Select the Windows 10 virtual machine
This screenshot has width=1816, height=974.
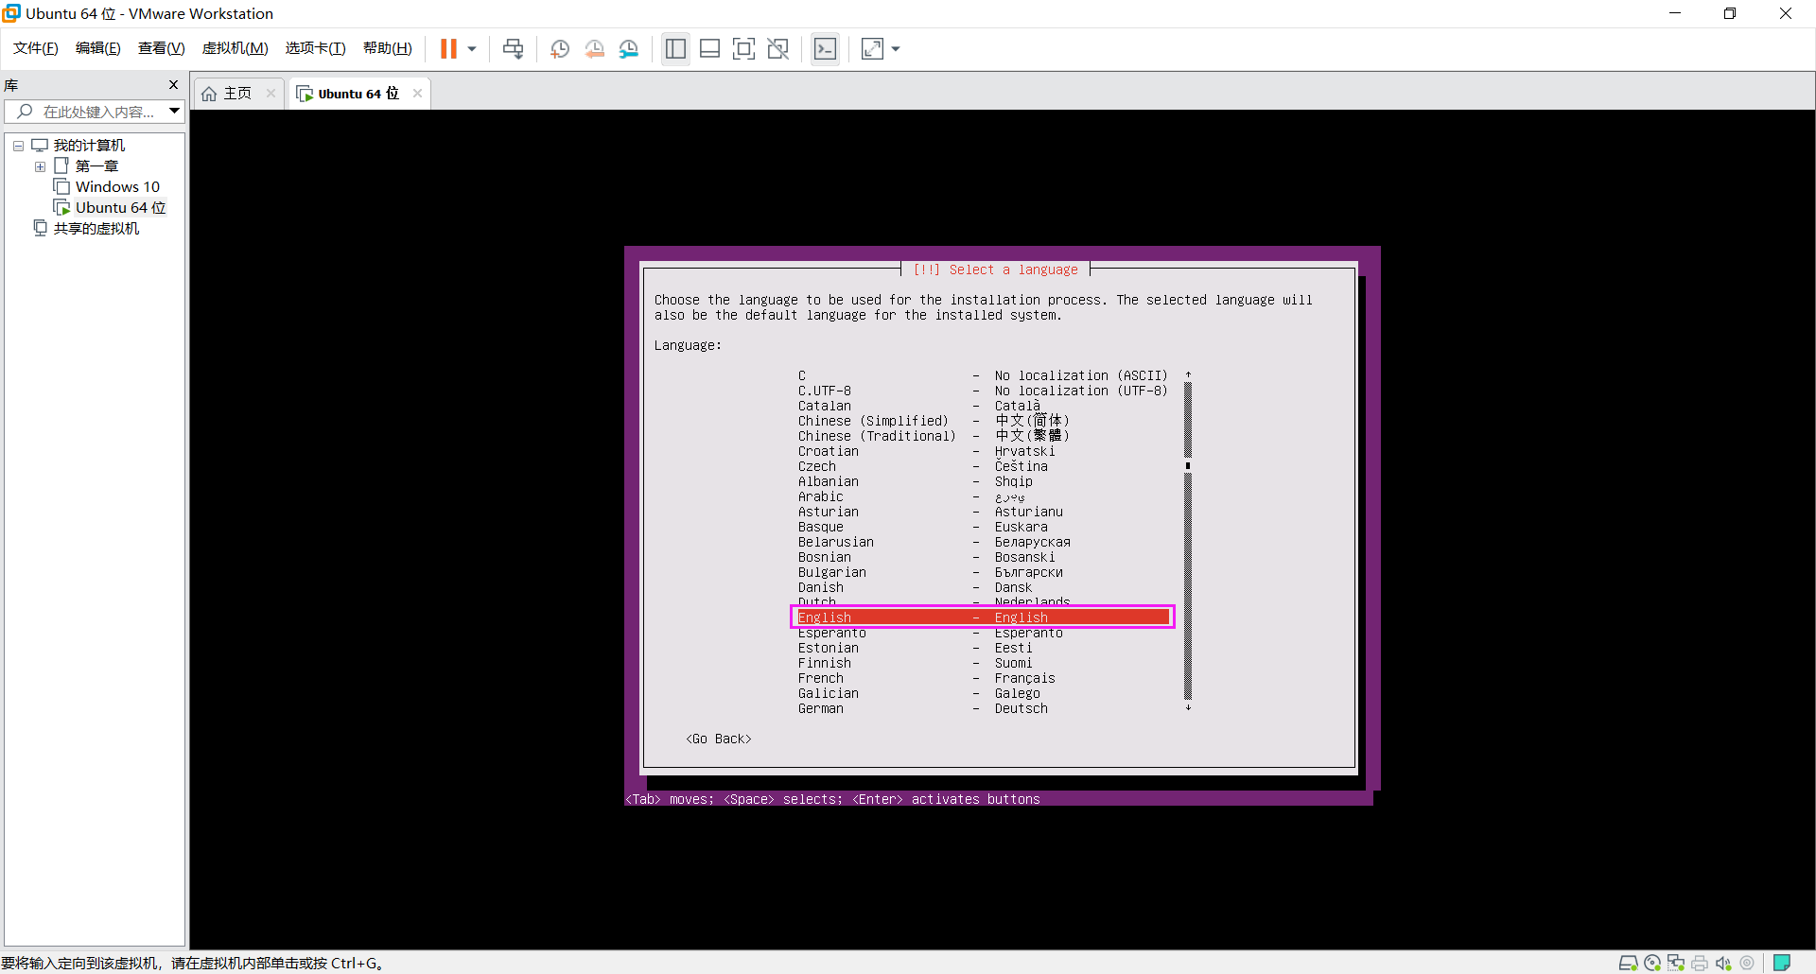pyautogui.click(x=117, y=187)
